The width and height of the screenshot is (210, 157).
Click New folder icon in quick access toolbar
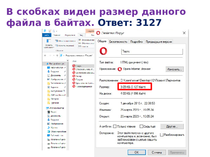[x=54, y=31]
